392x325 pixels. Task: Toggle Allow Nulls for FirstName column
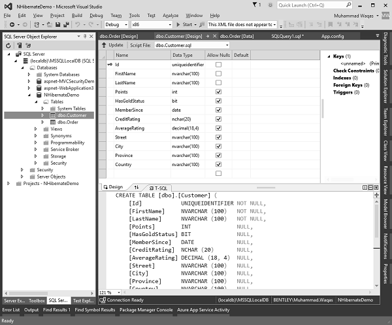tap(218, 73)
